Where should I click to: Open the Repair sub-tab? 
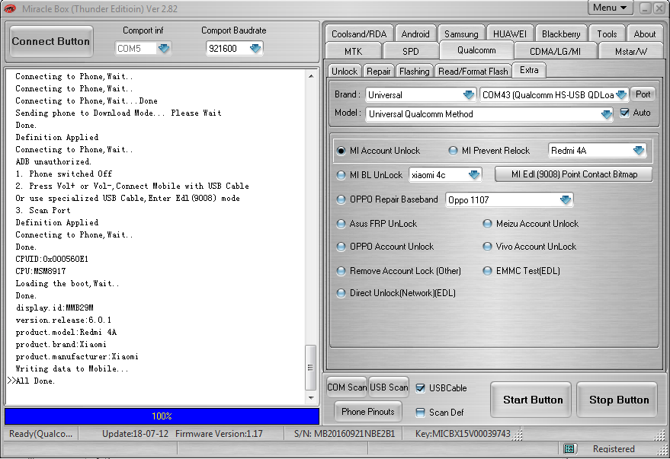(x=379, y=72)
